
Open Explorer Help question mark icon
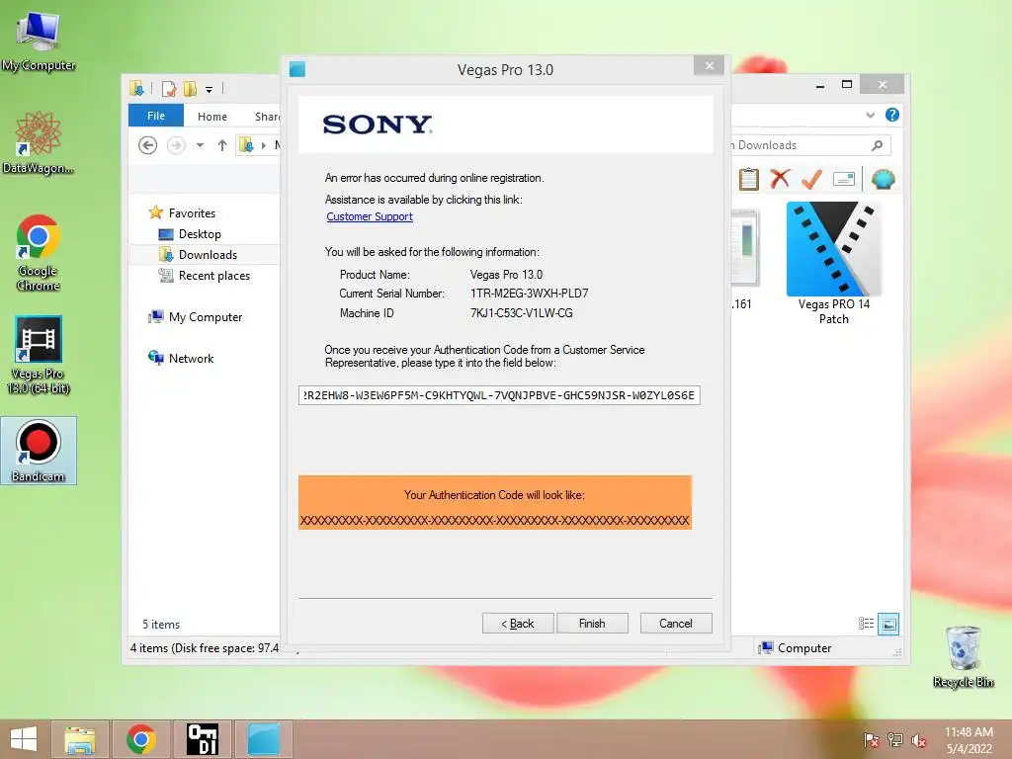click(892, 115)
